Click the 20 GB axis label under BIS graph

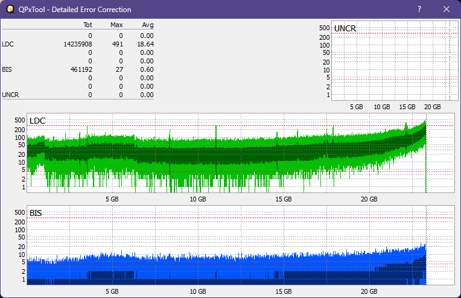tap(369, 291)
